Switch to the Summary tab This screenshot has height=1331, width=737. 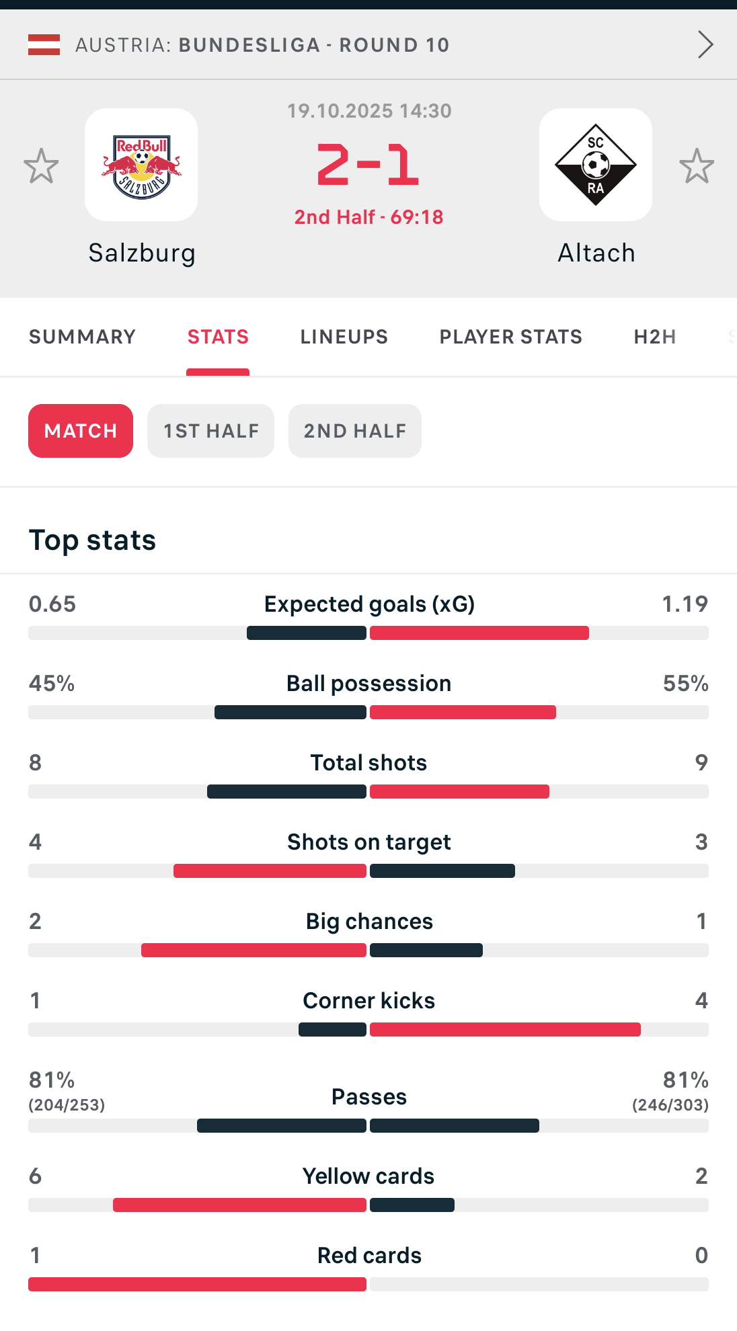click(x=82, y=337)
